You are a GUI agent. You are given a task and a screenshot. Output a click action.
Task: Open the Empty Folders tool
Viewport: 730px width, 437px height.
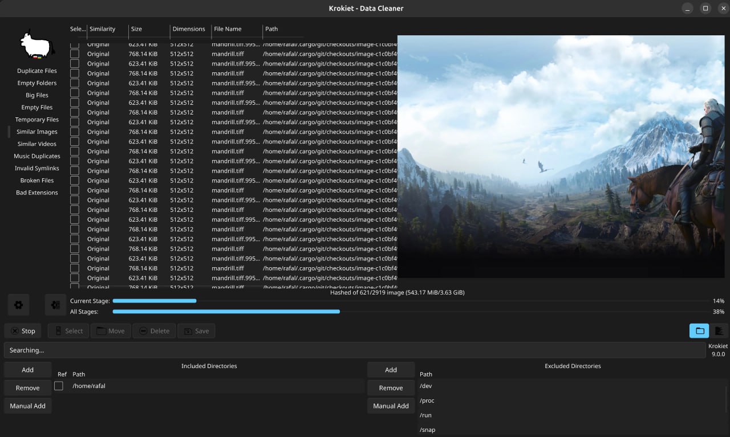point(37,83)
